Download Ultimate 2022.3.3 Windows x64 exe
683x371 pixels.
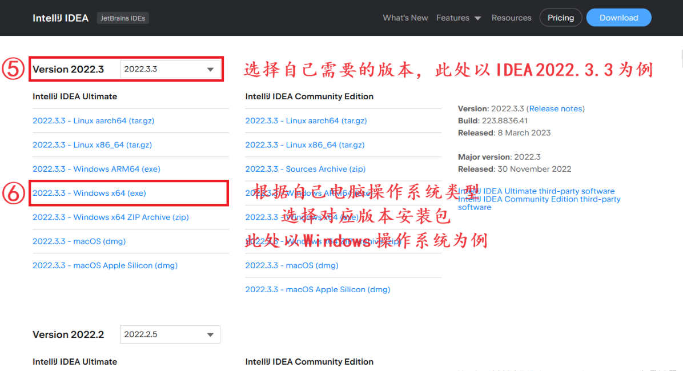click(89, 193)
